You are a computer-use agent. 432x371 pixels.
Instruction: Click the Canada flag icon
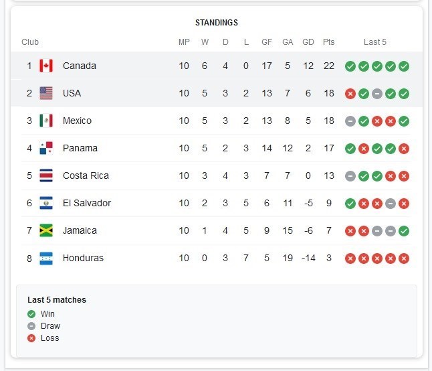tap(46, 66)
